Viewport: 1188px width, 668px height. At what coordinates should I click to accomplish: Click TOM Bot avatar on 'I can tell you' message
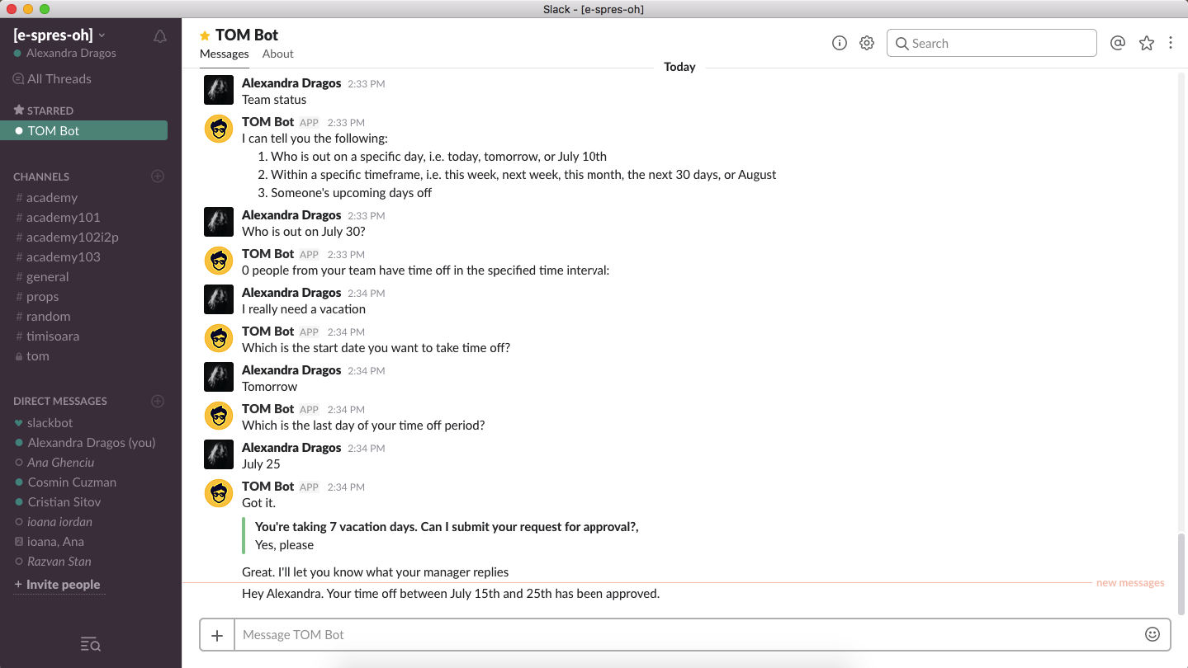pyautogui.click(x=219, y=129)
